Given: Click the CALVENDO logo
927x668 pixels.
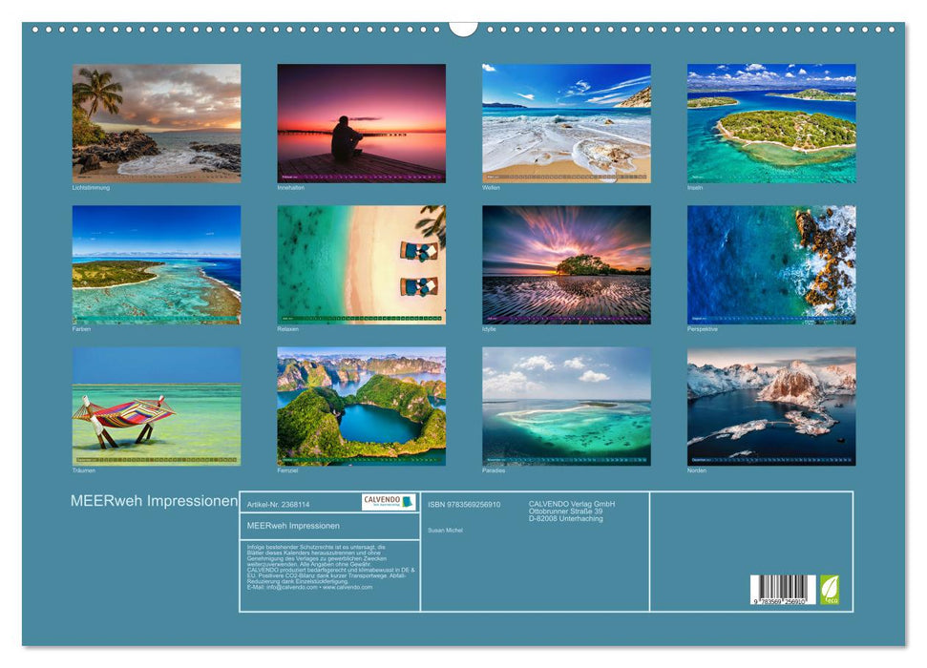Looking at the screenshot, I should point(389,502).
